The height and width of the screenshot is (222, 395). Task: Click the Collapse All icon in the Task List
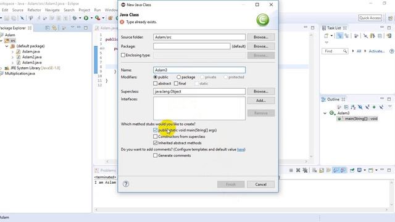point(380,36)
